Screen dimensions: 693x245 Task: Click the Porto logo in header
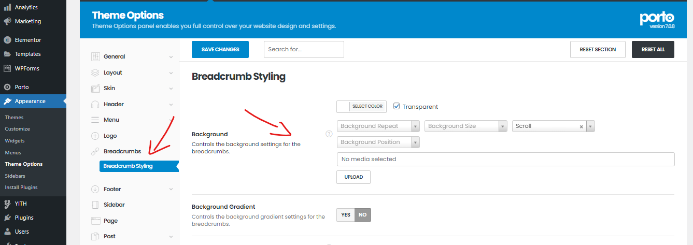[657, 19]
